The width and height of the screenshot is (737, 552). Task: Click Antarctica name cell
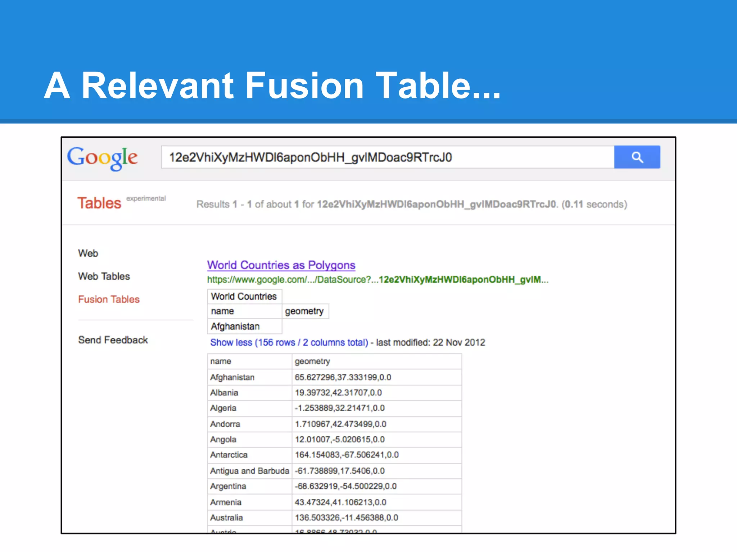pyautogui.click(x=249, y=455)
